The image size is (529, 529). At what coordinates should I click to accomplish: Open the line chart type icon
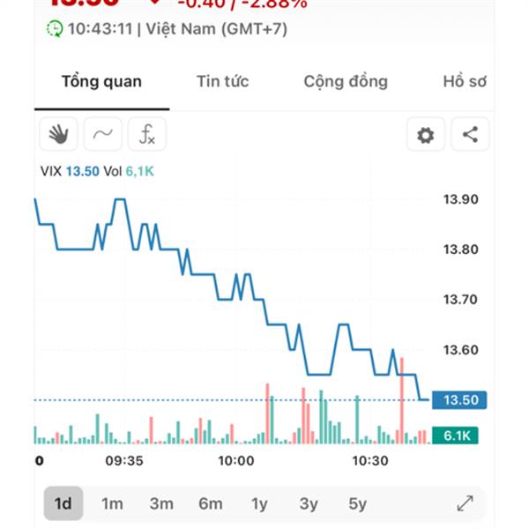(103, 134)
